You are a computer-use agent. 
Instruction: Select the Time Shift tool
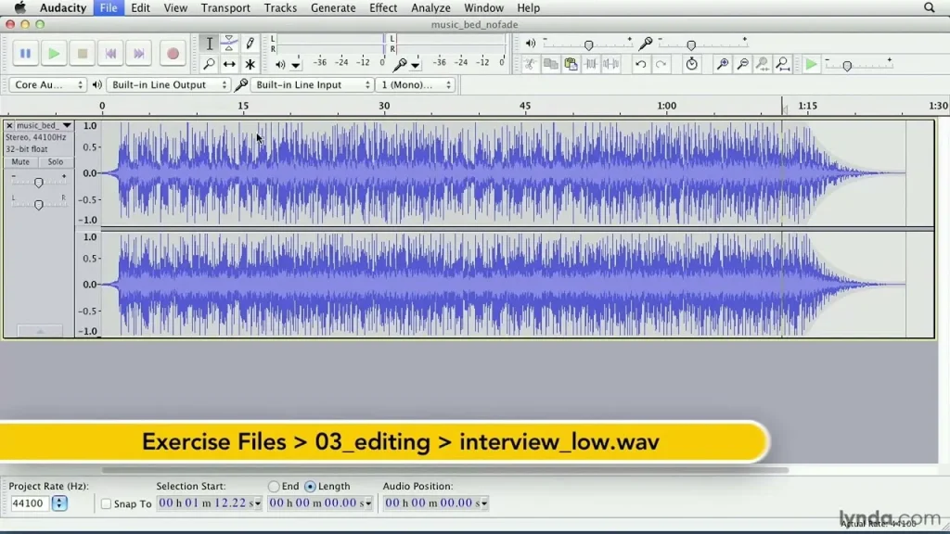point(230,64)
